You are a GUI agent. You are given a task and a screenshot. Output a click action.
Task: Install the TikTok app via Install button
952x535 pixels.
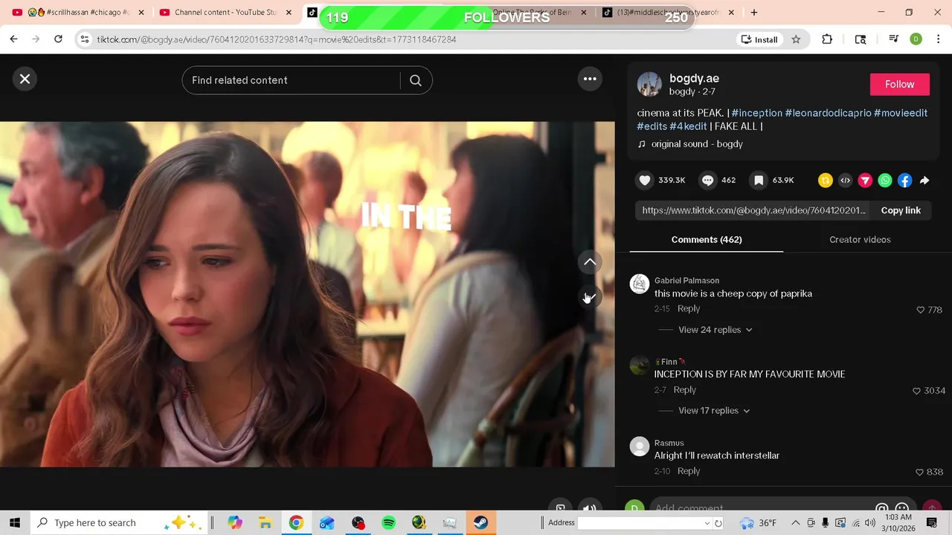pos(759,39)
